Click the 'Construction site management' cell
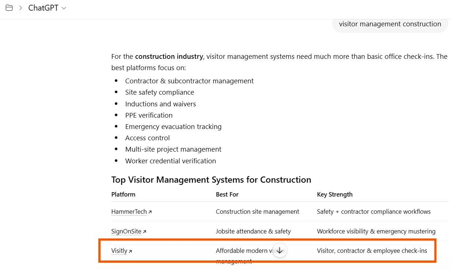 257,212
